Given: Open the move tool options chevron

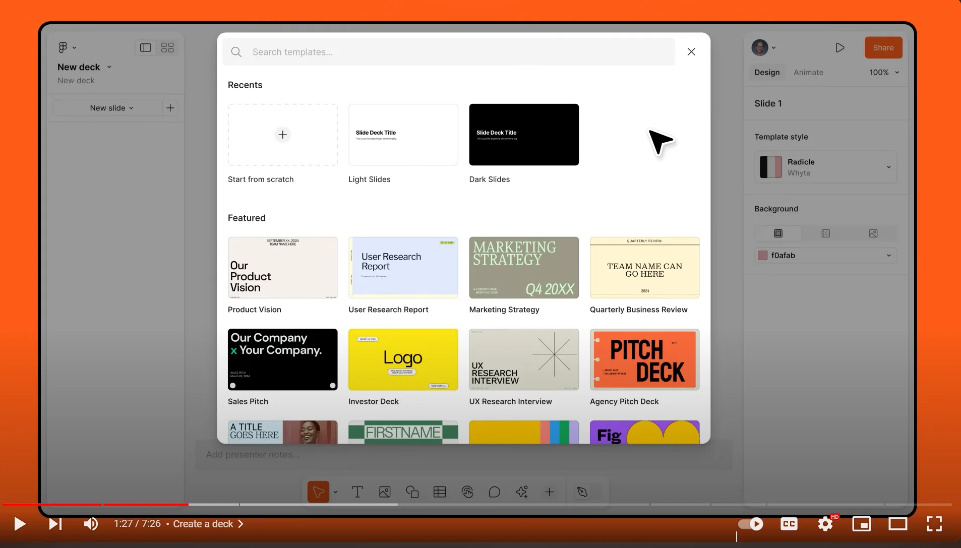Looking at the screenshot, I should [335, 492].
